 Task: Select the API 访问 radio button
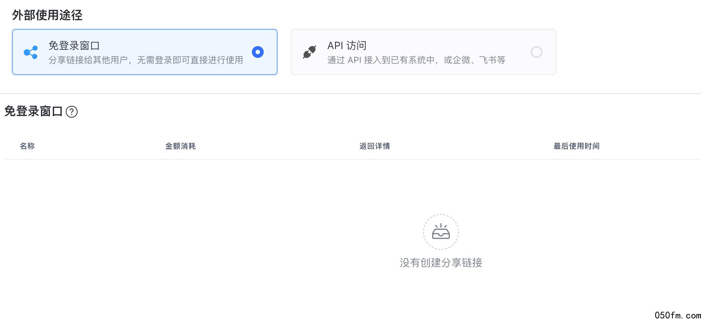click(536, 52)
